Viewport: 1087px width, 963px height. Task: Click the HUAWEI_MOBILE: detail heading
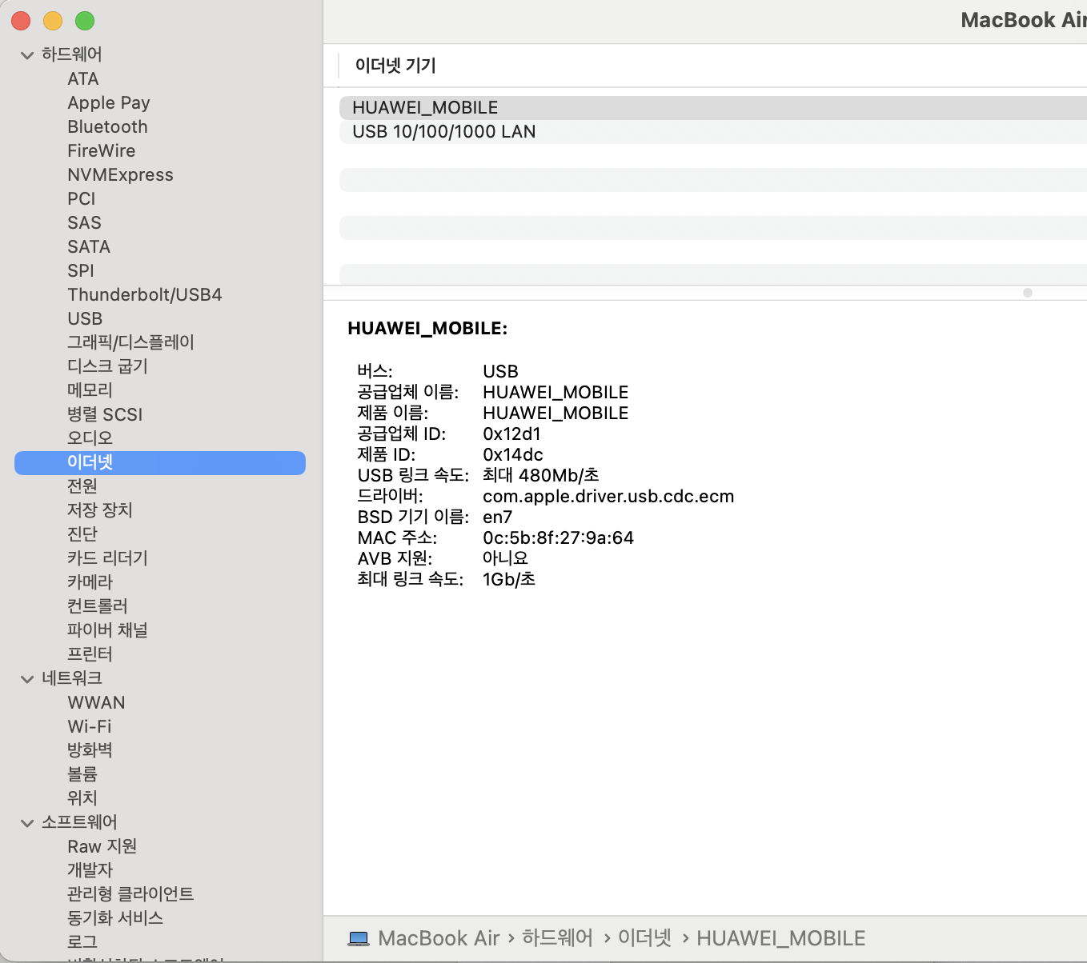[x=427, y=329]
